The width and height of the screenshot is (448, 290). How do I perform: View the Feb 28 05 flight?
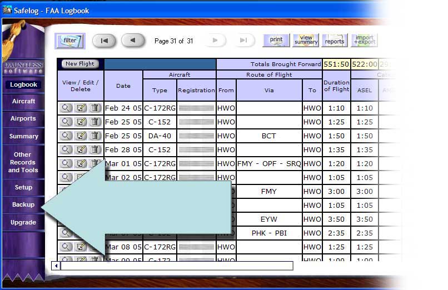66,149
